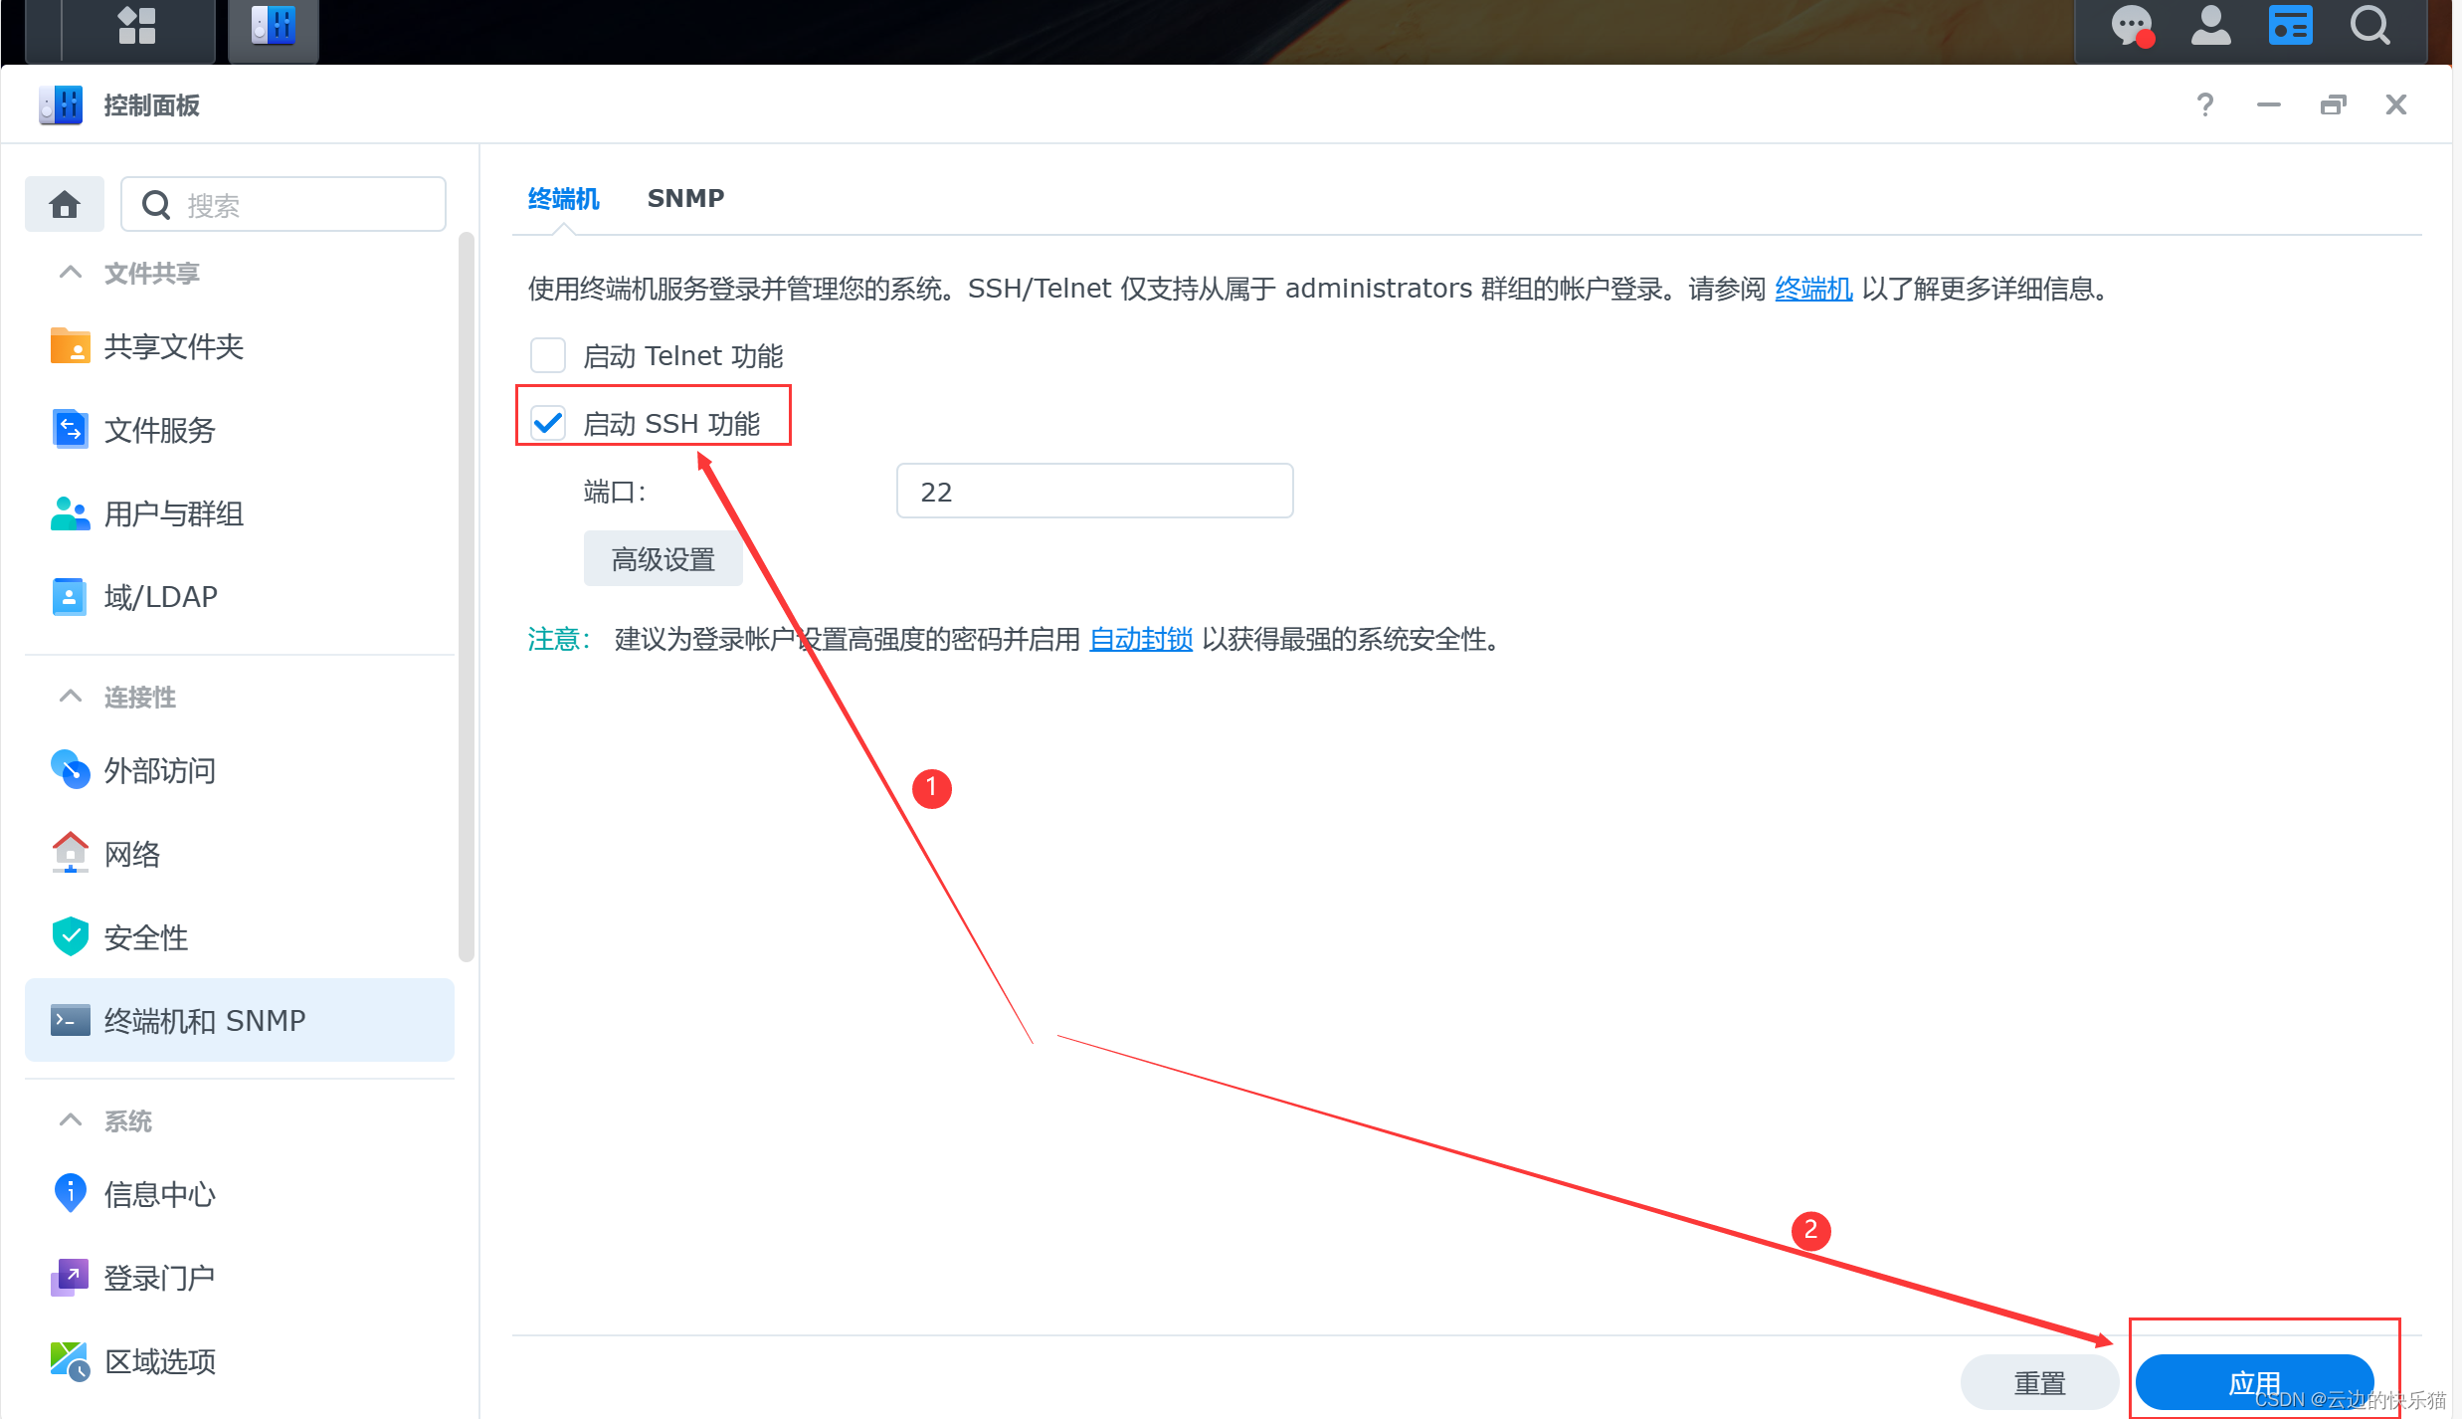The image size is (2462, 1419).
Task: Click the 共享文件夹 label text
Action: click(x=174, y=346)
